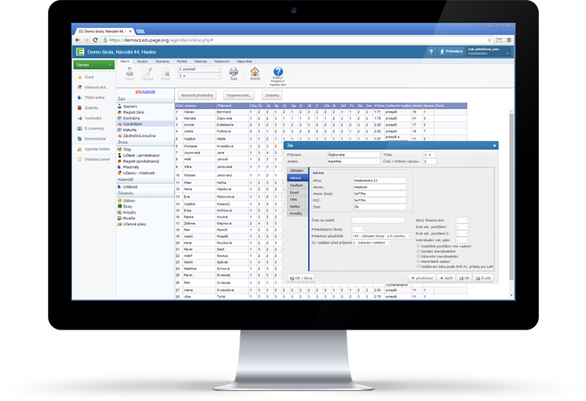
Task: Click into the Číslo na mobil field
Action: point(378,220)
